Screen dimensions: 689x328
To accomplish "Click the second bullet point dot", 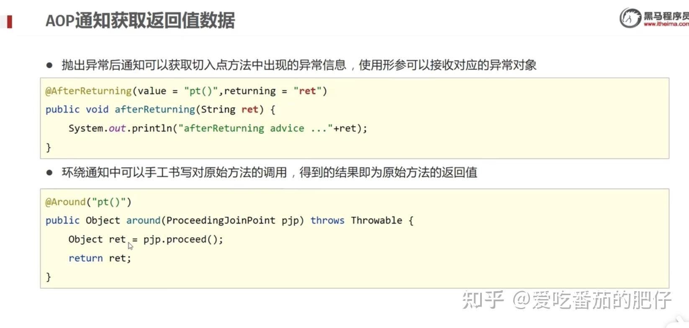I will pos(49,172).
